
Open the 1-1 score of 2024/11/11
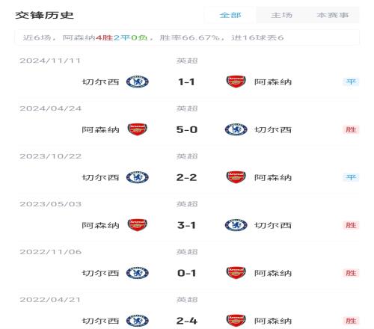[186, 82]
